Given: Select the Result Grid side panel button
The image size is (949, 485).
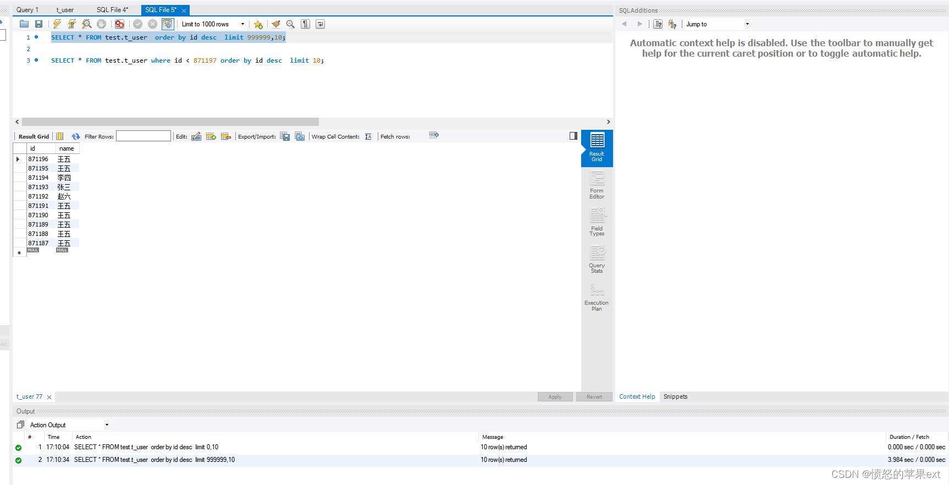Looking at the screenshot, I should click(x=597, y=148).
